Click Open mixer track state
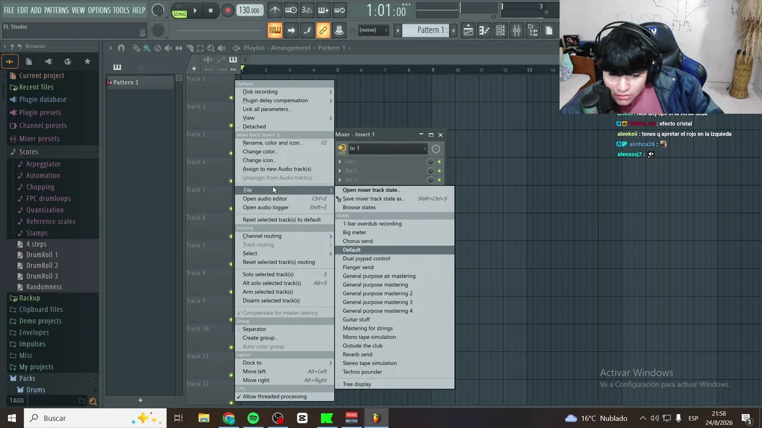 click(x=395, y=190)
